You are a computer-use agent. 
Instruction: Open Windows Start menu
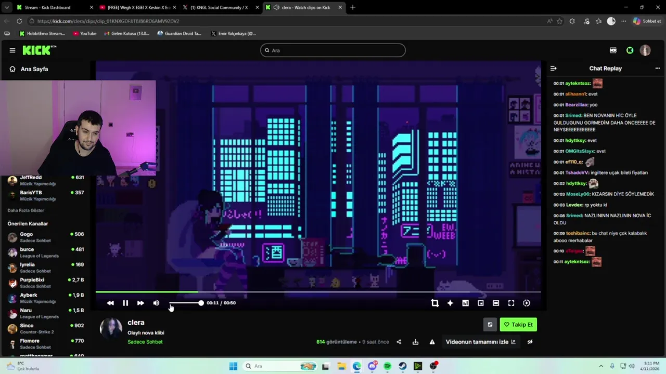[233, 366]
